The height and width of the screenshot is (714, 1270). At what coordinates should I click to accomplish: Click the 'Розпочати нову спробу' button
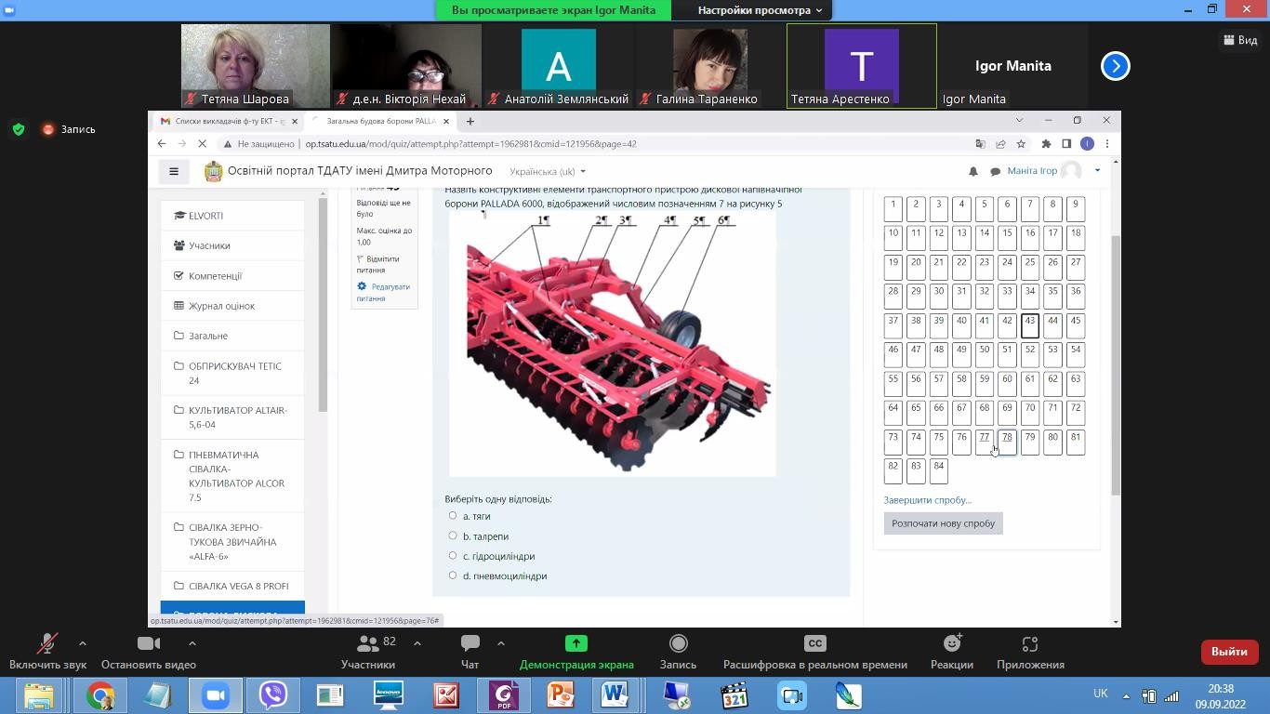tap(943, 523)
